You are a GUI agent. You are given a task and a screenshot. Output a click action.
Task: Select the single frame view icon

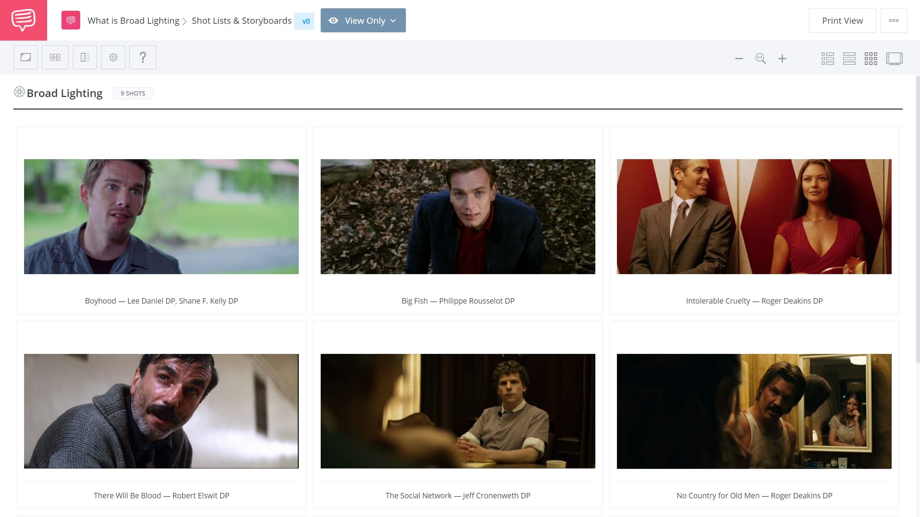click(26, 57)
